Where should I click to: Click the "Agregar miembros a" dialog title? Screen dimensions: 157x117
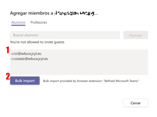click(x=31, y=13)
